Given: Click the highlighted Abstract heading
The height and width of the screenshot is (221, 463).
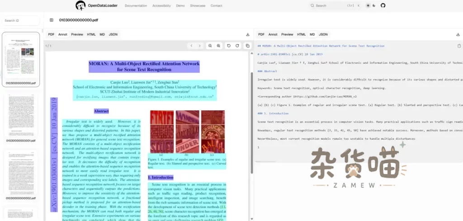Looking at the screenshot, I should coord(101,111).
